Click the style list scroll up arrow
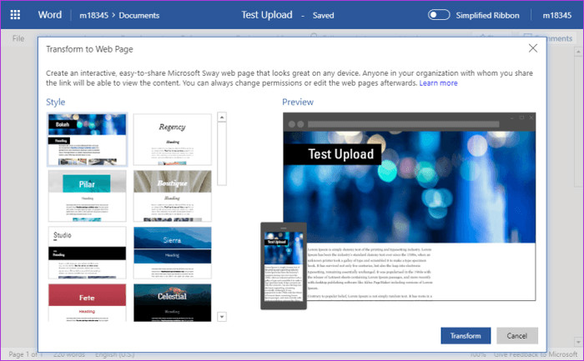This screenshot has width=584, height=361. pyautogui.click(x=222, y=118)
